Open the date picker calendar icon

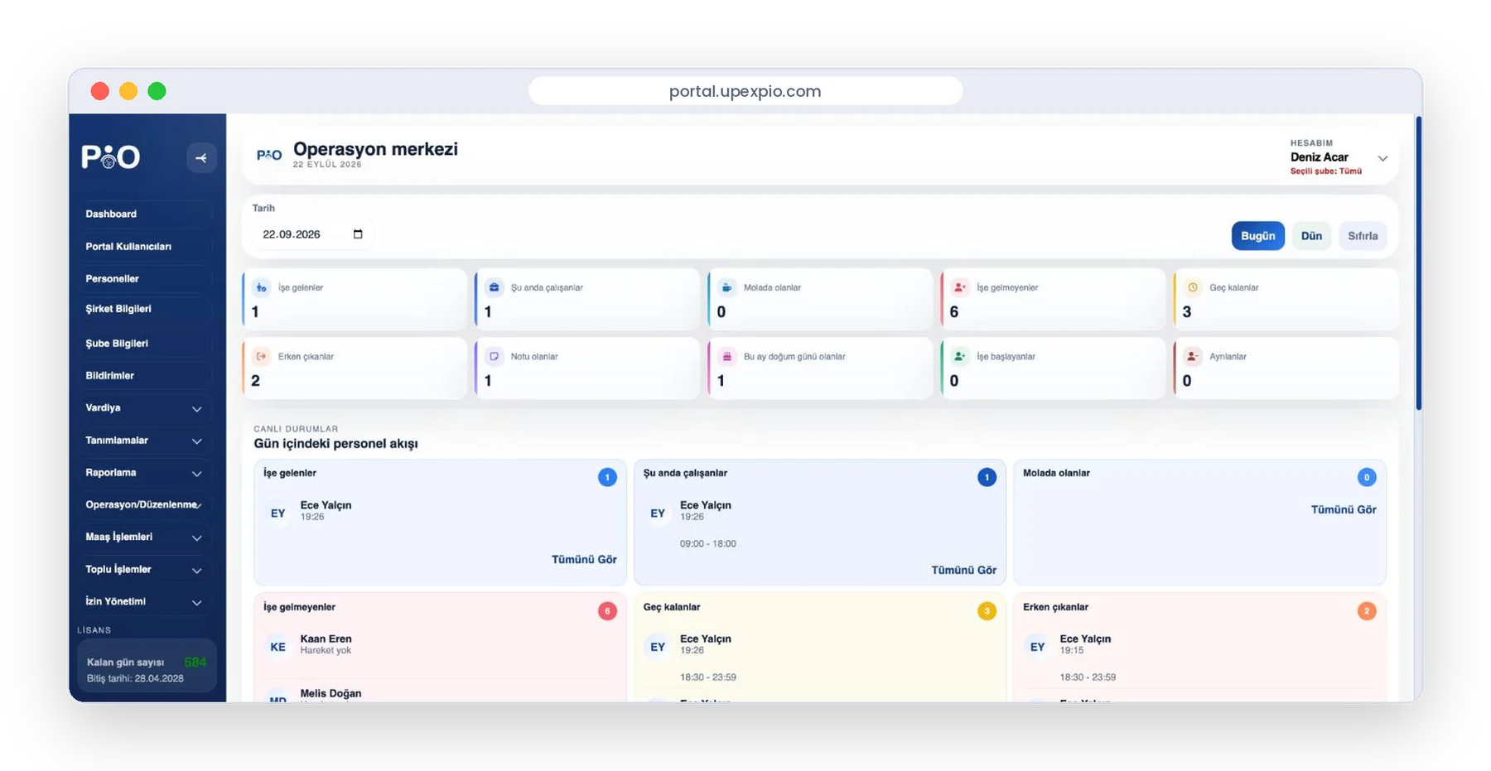[x=358, y=234]
